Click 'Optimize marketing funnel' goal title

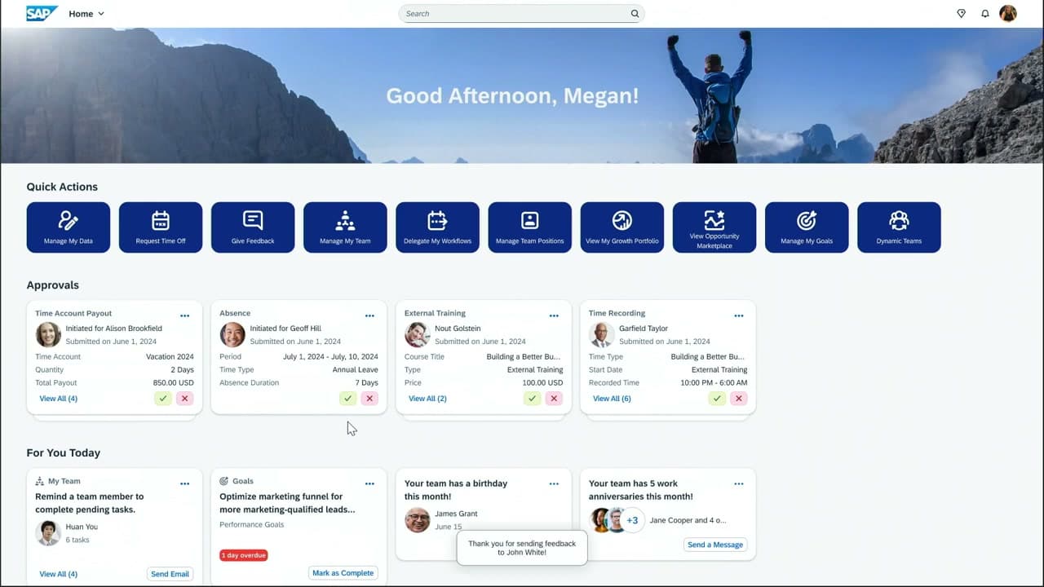[x=287, y=503]
